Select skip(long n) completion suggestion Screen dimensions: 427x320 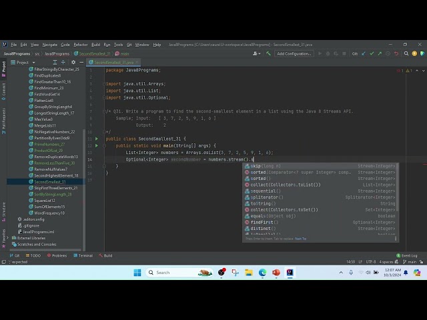coord(320,166)
